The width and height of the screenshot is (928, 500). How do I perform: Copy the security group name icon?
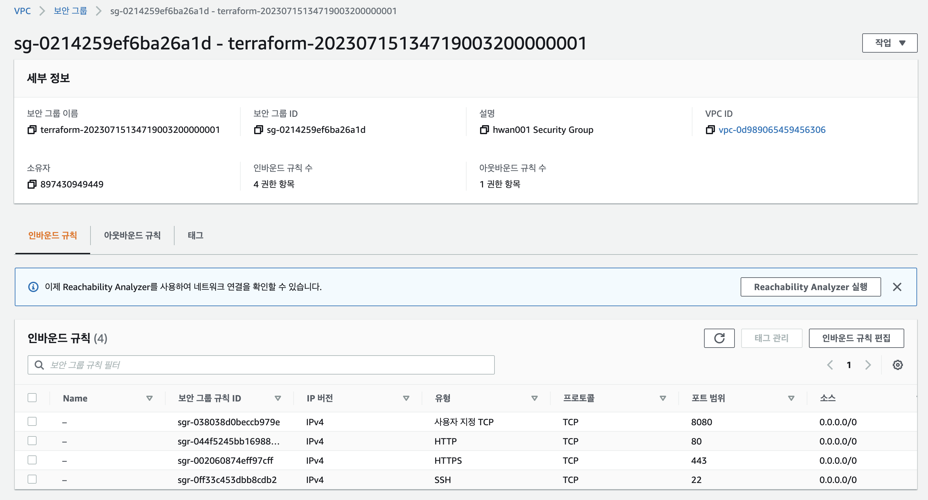[x=32, y=130]
